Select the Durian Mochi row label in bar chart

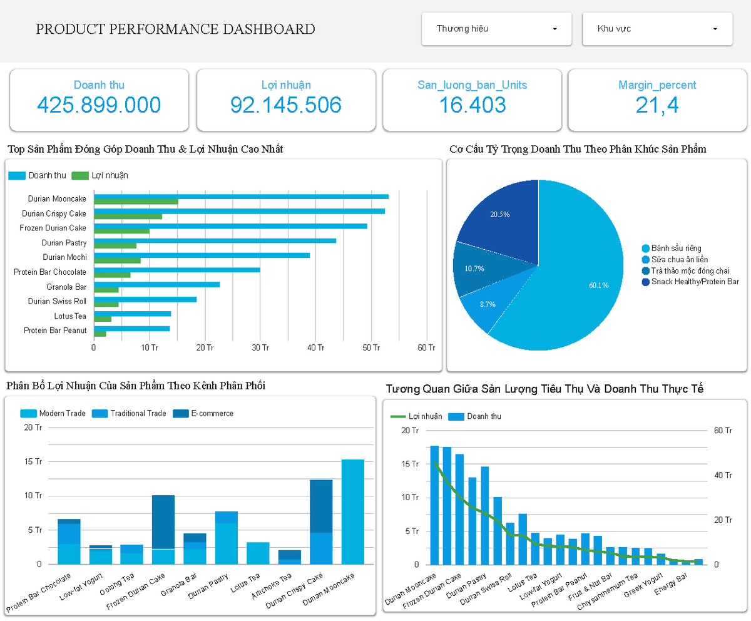[65, 257]
